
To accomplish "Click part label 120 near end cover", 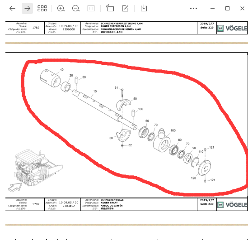I will (x=194, y=178).
